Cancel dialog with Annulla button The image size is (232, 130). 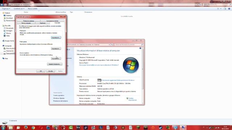coord(50,71)
